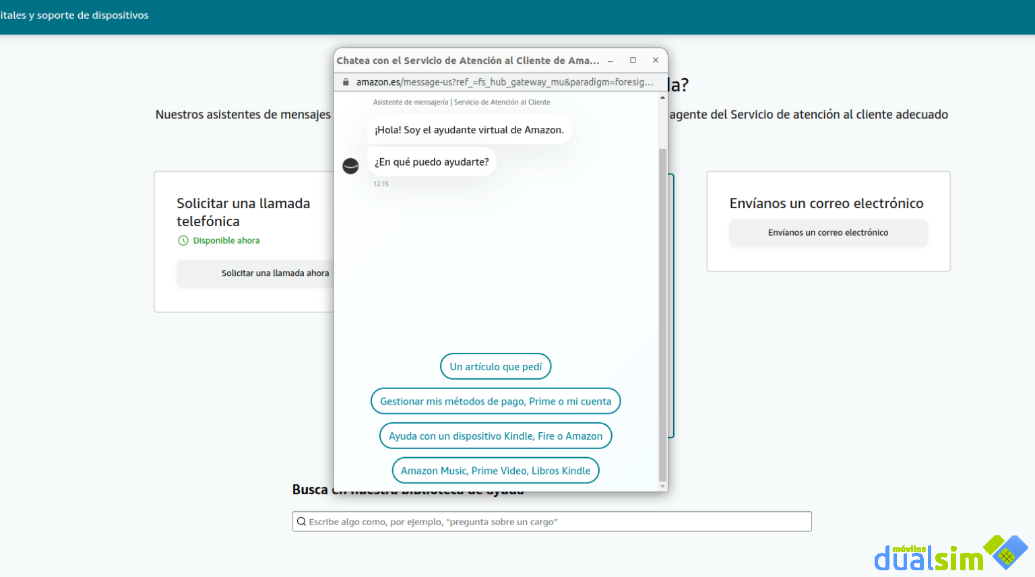The height and width of the screenshot is (577, 1035).
Task: Click the Amazon assistant avatar icon
Action: [x=350, y=166]
